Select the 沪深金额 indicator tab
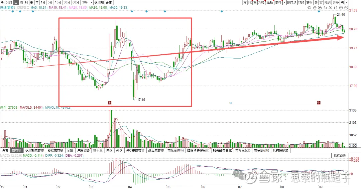Image resolution: width=361 pixels, height=189 pixels. 83,150
